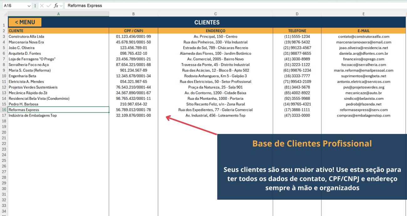This screenshot has width=407, height=216.
Task: Click the vertical ellipsis next to Name Box
Action: pyautogui.click(x=35, y=5)
